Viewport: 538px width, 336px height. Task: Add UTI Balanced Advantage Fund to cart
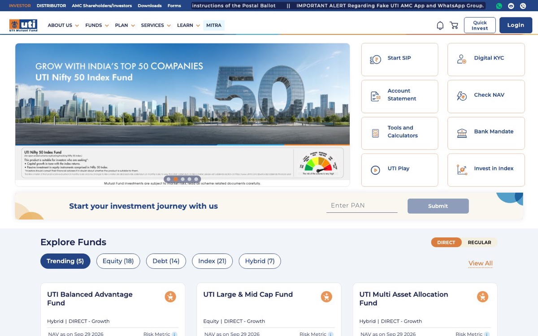point(170,297)
